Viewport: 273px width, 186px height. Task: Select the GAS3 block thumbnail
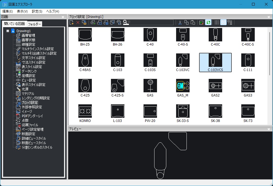[x=248, y=86]
